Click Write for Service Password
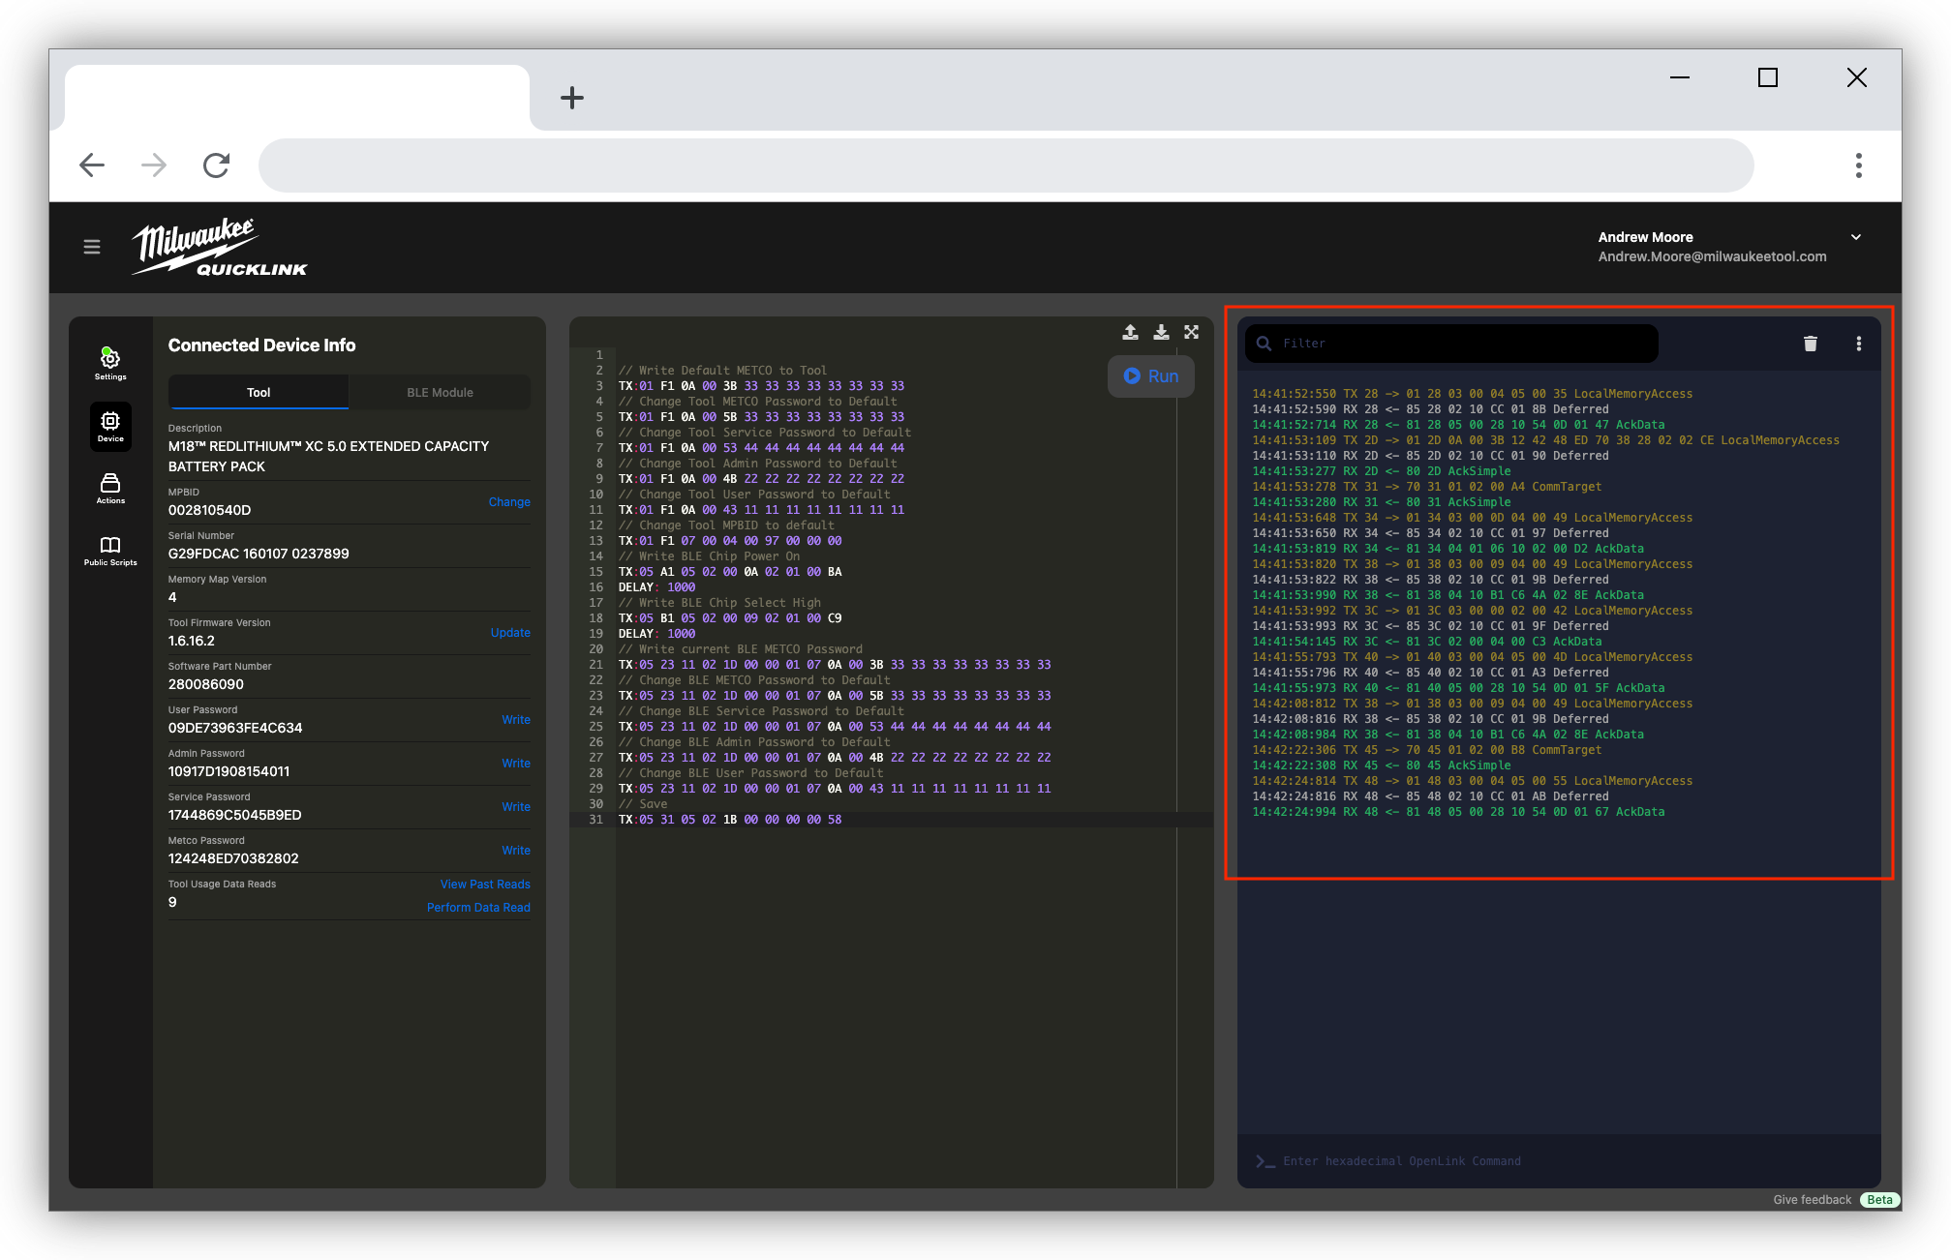The width and height of the screenshot is (1951, 1260). coord(516,807)
